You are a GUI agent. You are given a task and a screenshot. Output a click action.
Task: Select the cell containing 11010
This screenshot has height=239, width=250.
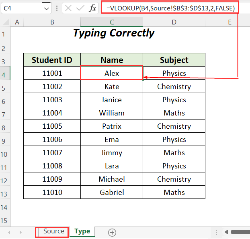52,192
